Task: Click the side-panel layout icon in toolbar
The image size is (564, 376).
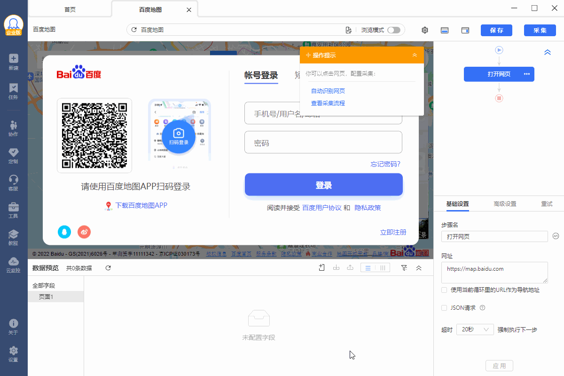Action: pos(465,30)
